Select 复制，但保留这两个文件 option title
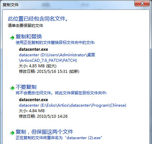152x144 pixels. (44, 132)
